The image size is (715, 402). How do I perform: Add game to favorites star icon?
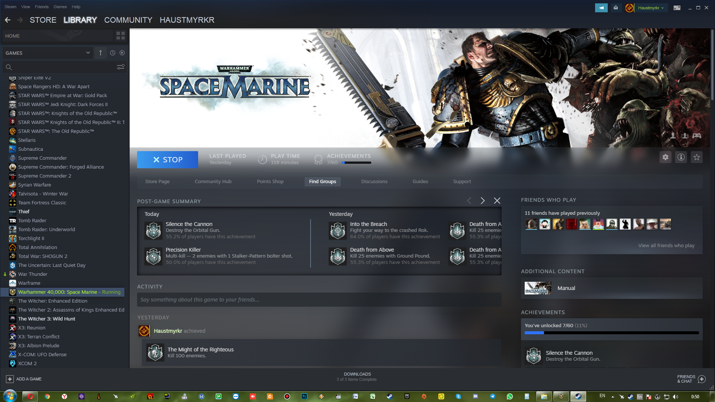[x=696, y=157]
